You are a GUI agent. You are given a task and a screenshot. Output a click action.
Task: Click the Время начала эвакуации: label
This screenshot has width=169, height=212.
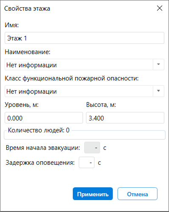coord(43,148)
